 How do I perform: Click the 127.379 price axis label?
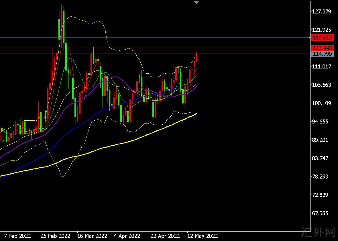[x=322, y=11]
